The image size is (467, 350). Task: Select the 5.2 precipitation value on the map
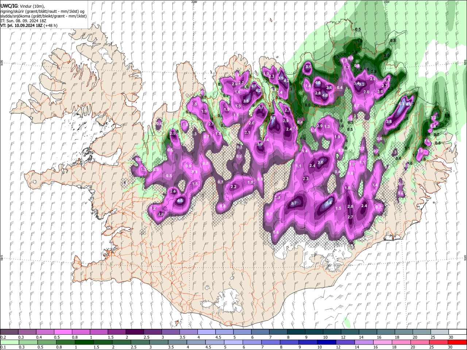coord(273,118)
